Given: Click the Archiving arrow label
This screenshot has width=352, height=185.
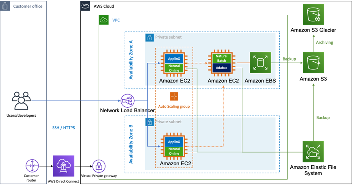Looking at the screenshot, I should coord(324,42).
